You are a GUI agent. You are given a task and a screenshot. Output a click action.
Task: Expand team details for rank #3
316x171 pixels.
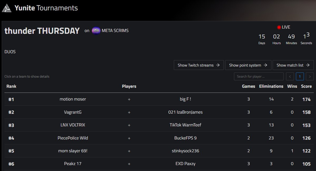click(x=159, y=125)
